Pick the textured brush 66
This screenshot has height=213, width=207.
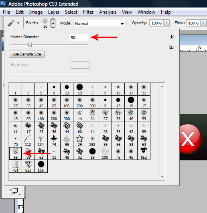tap(16, 154)
